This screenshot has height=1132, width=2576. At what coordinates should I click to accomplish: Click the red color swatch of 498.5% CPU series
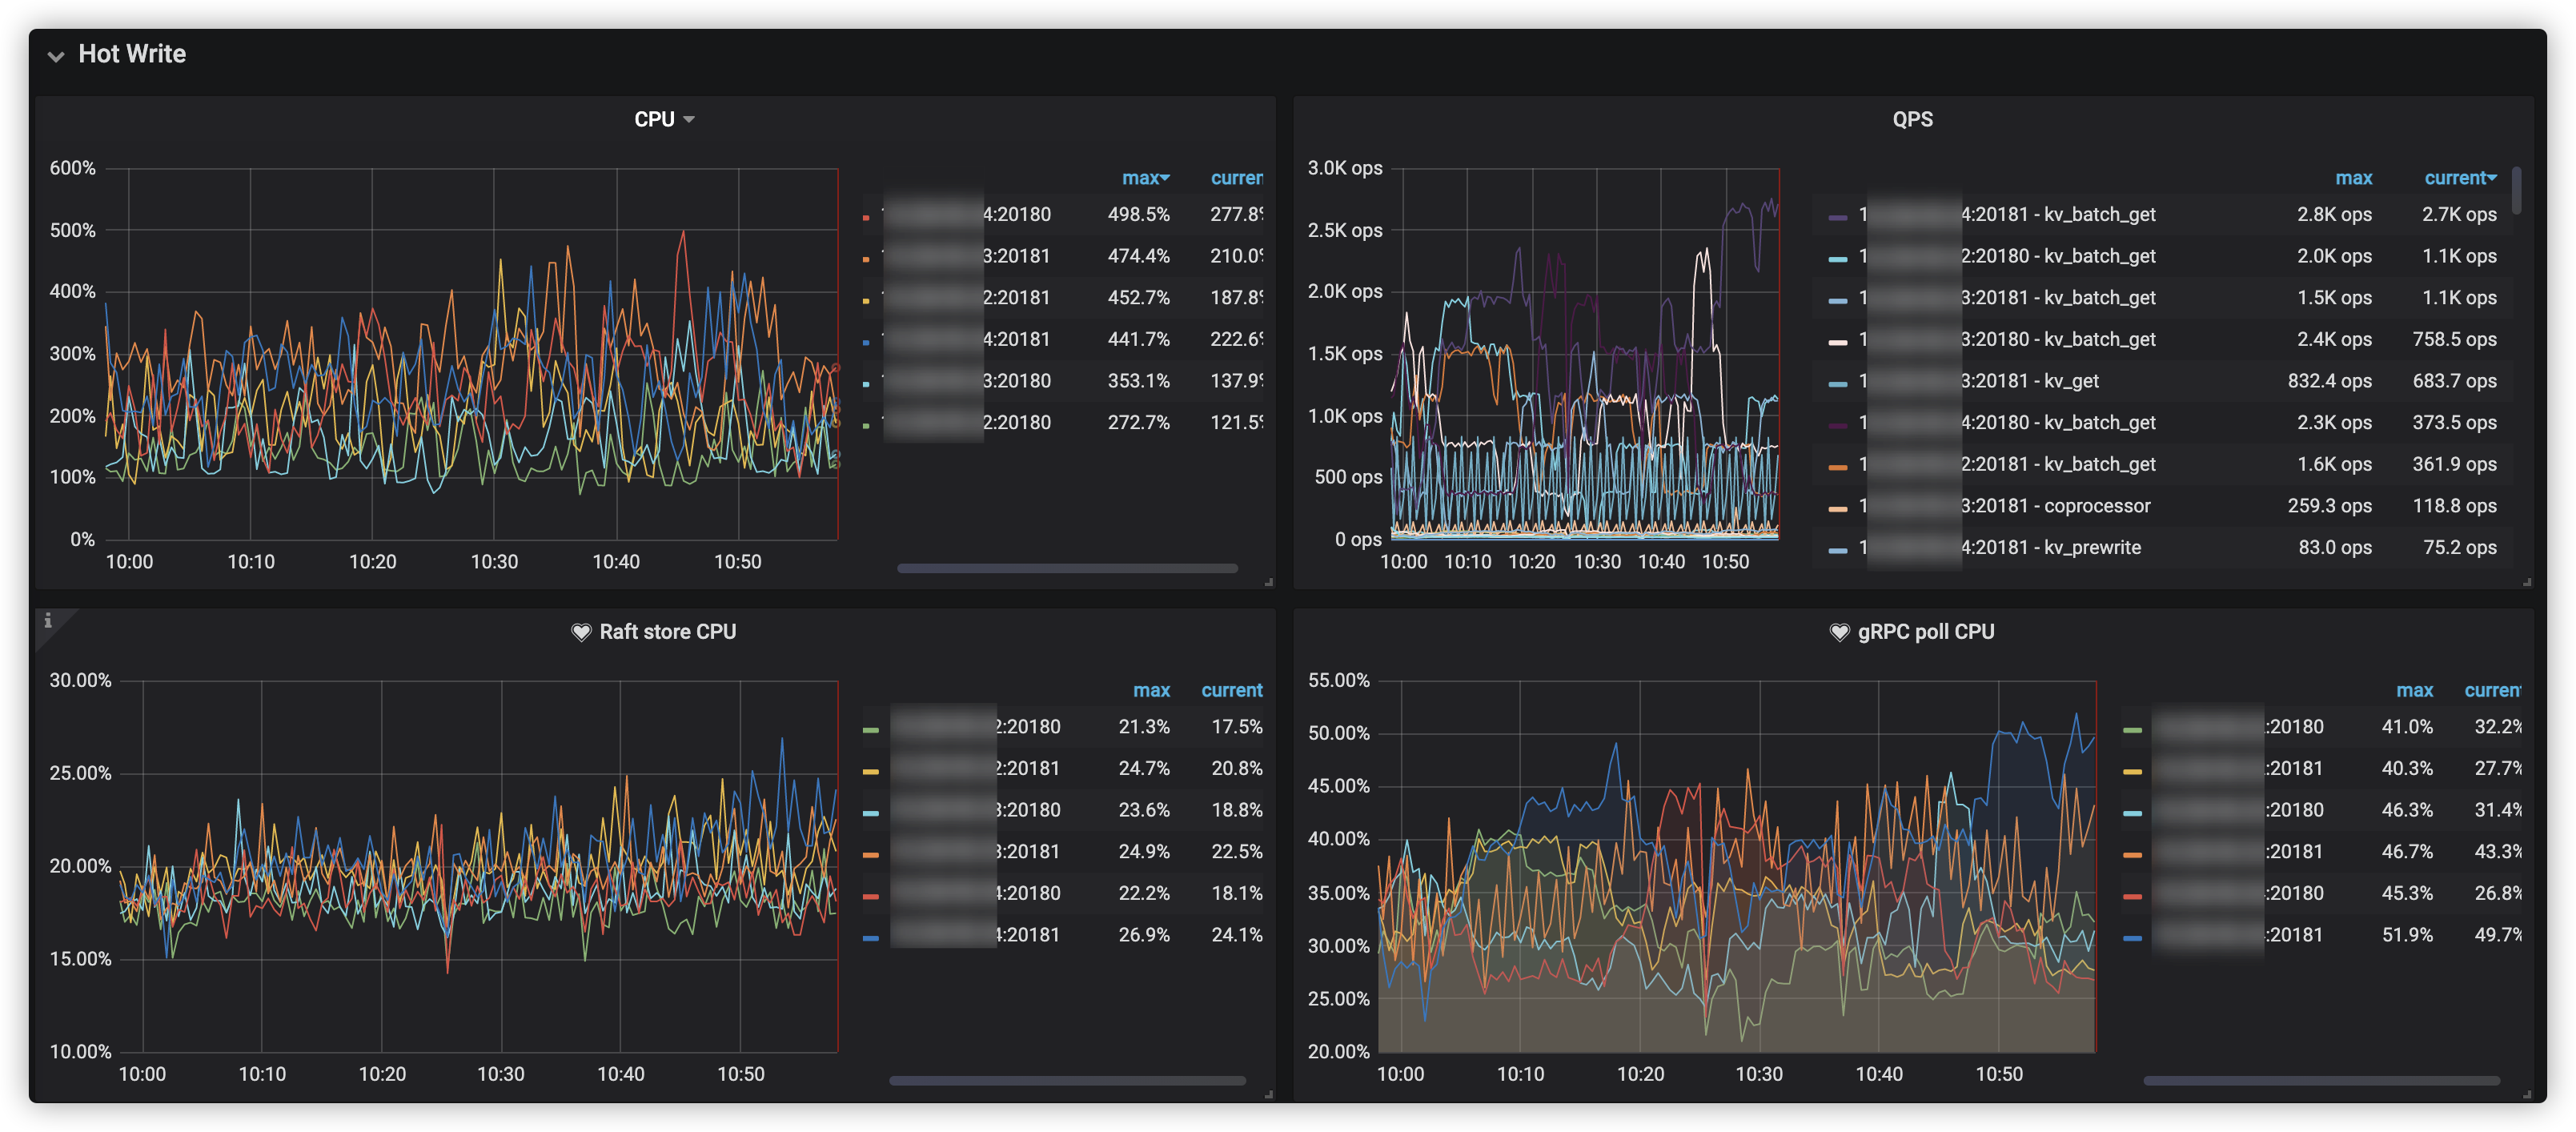tap(866, 217)
